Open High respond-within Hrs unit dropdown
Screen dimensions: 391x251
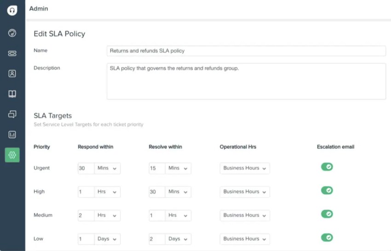point(107,192)
